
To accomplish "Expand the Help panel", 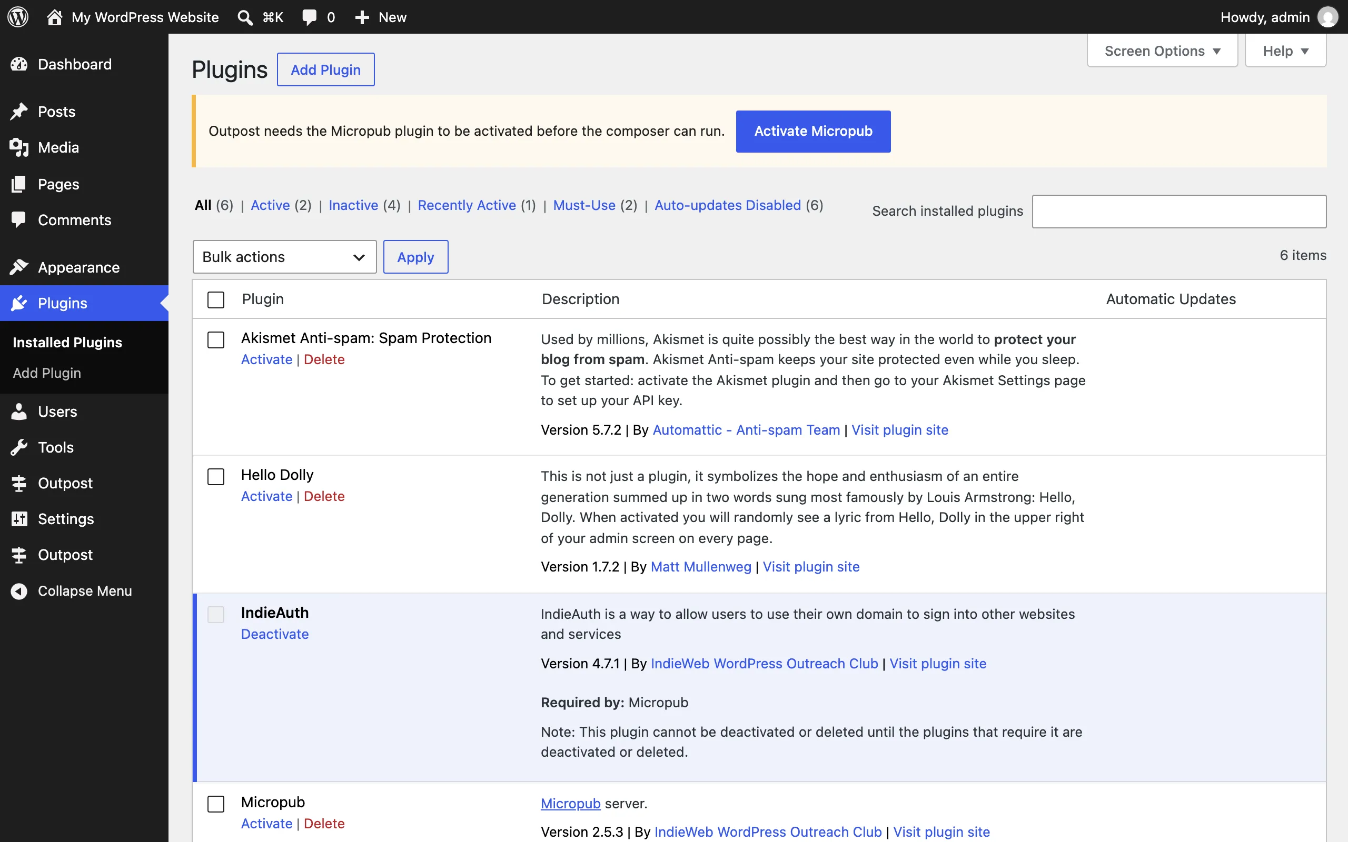I will coord(1286,51).
